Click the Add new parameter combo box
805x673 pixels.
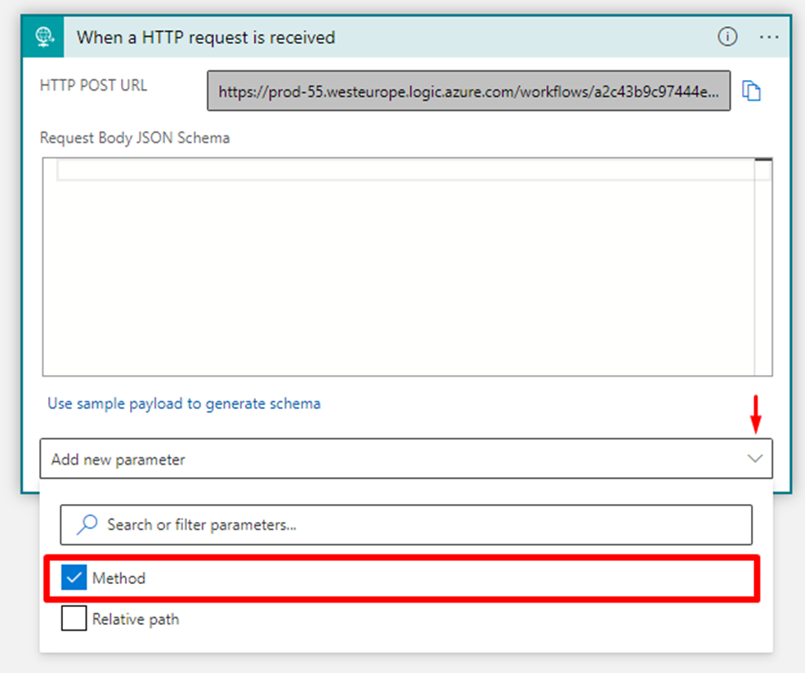392,459
